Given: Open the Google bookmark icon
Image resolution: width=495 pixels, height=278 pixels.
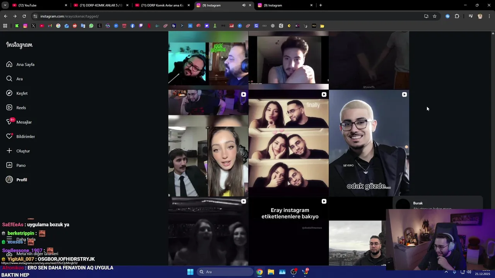Looking at the screenshot, I should pyautogui.click(x=58, y=26).
